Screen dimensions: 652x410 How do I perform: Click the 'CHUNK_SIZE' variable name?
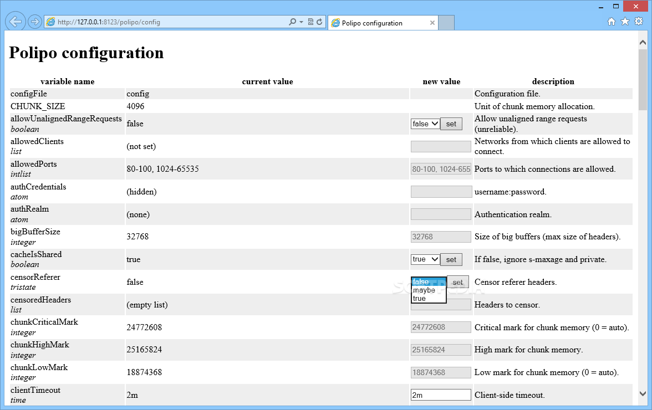pos(38,106)
